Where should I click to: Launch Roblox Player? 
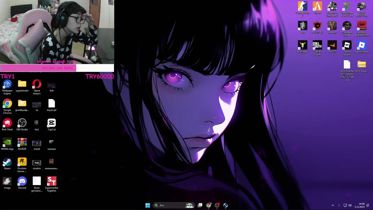click(362, 47)
